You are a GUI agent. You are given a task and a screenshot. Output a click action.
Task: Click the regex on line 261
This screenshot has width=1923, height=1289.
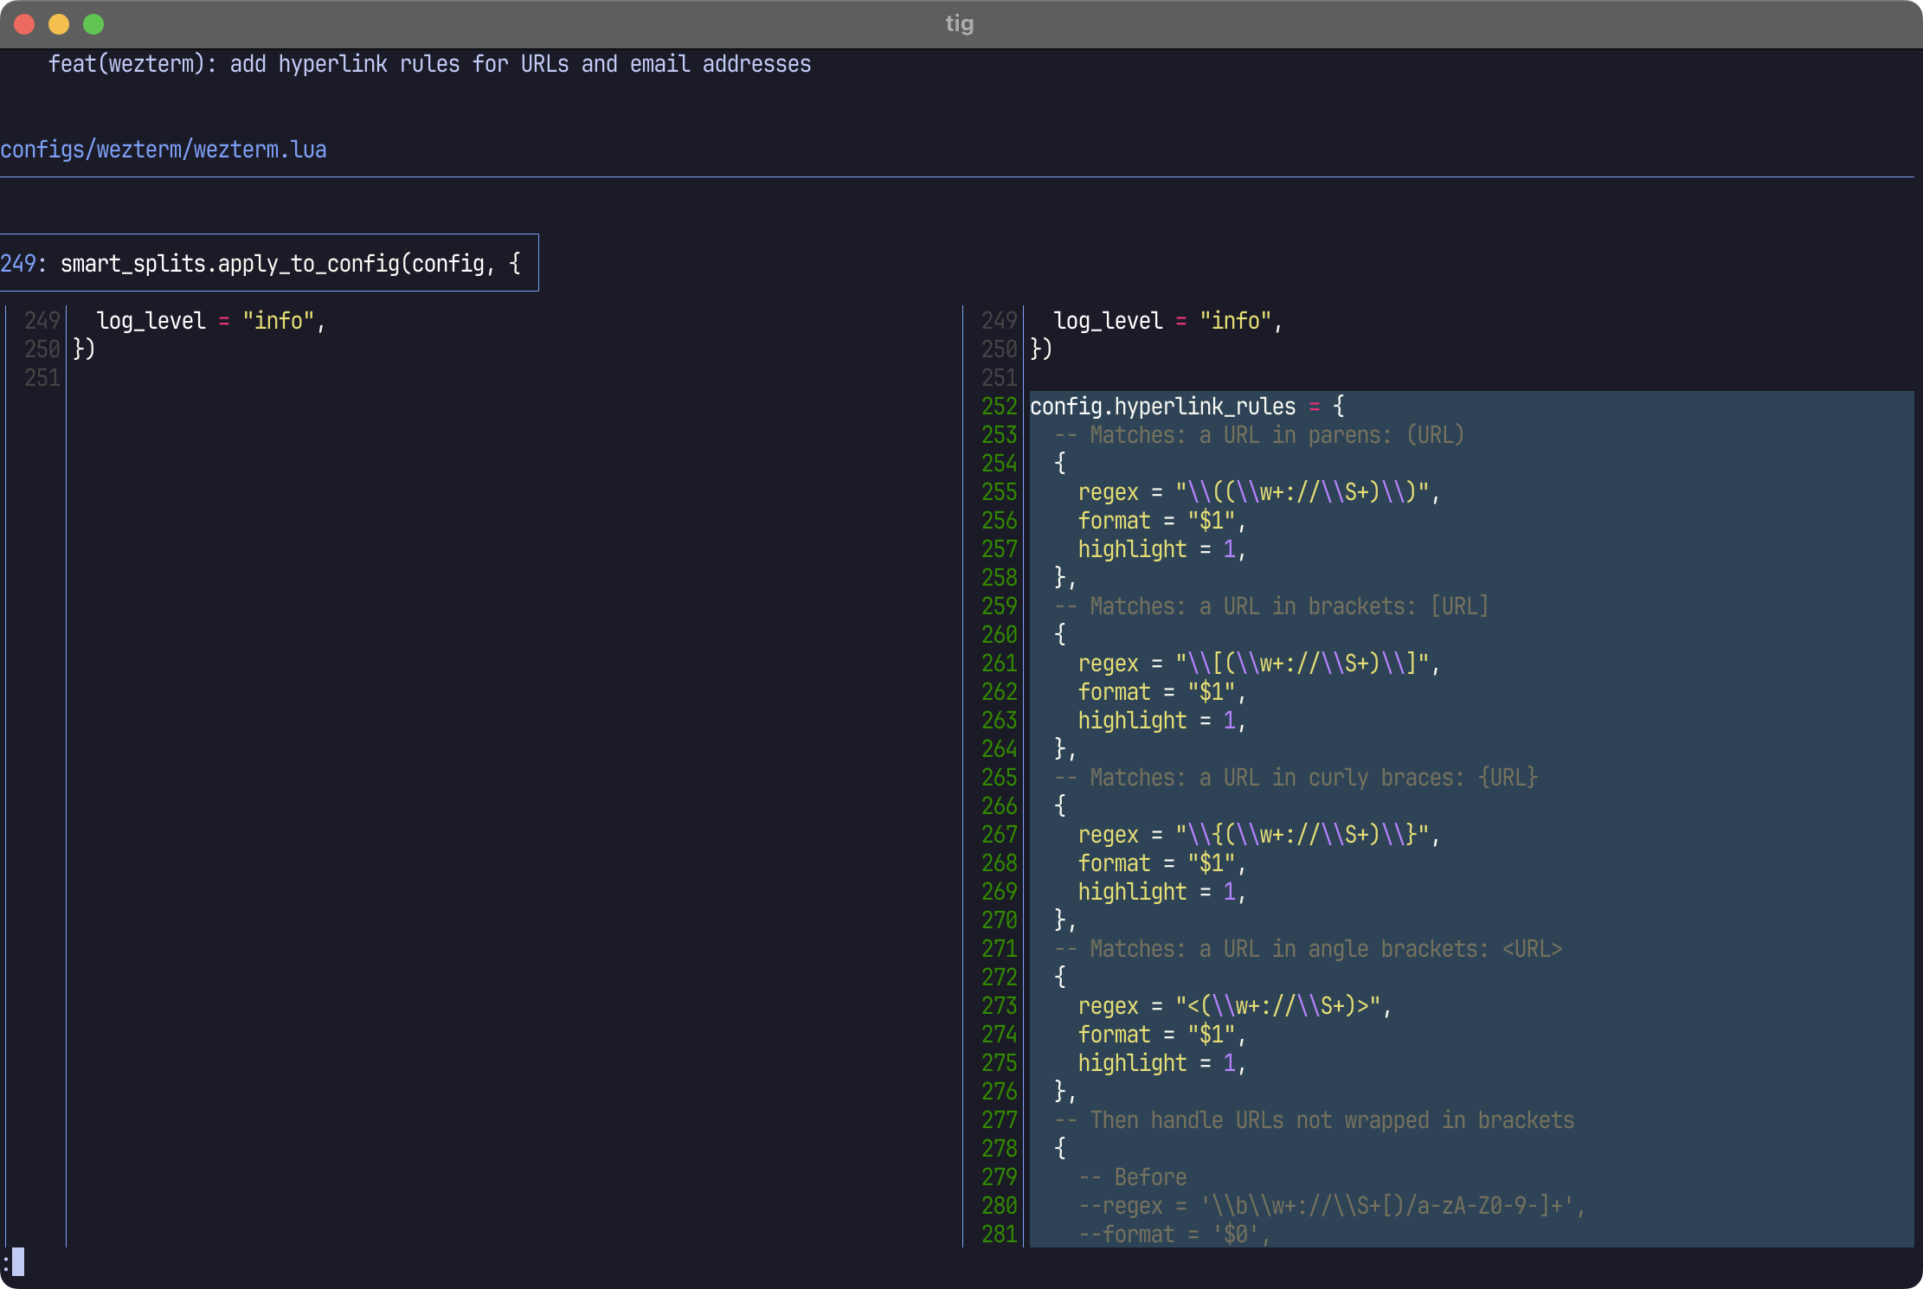coord(1259,664)
